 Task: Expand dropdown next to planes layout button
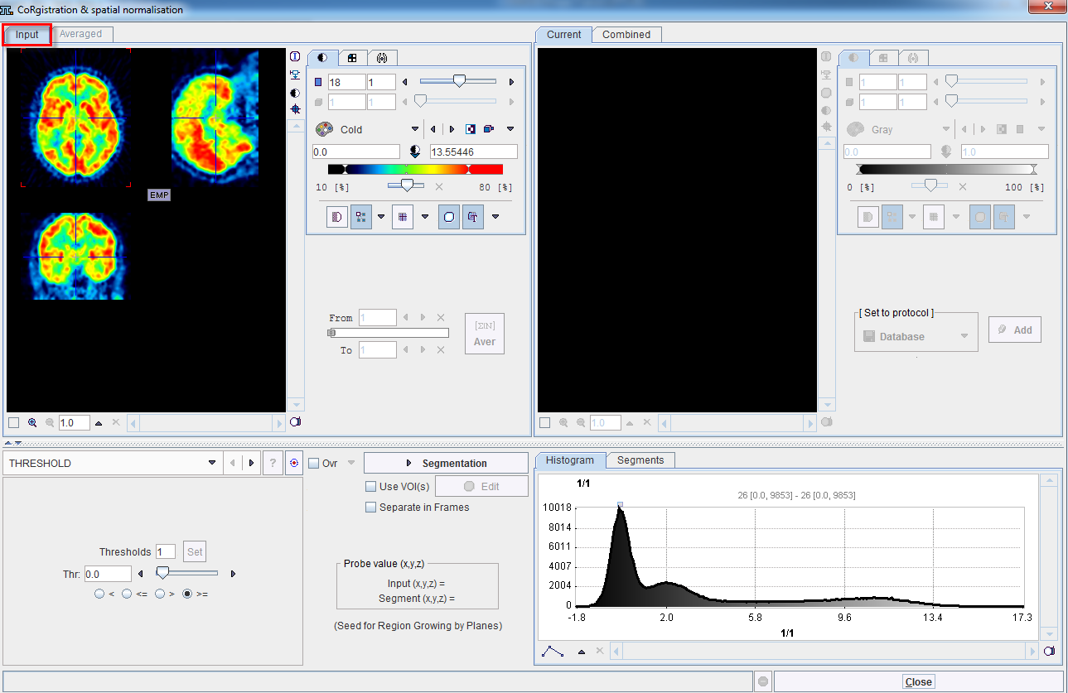click(x=381, y=217)
